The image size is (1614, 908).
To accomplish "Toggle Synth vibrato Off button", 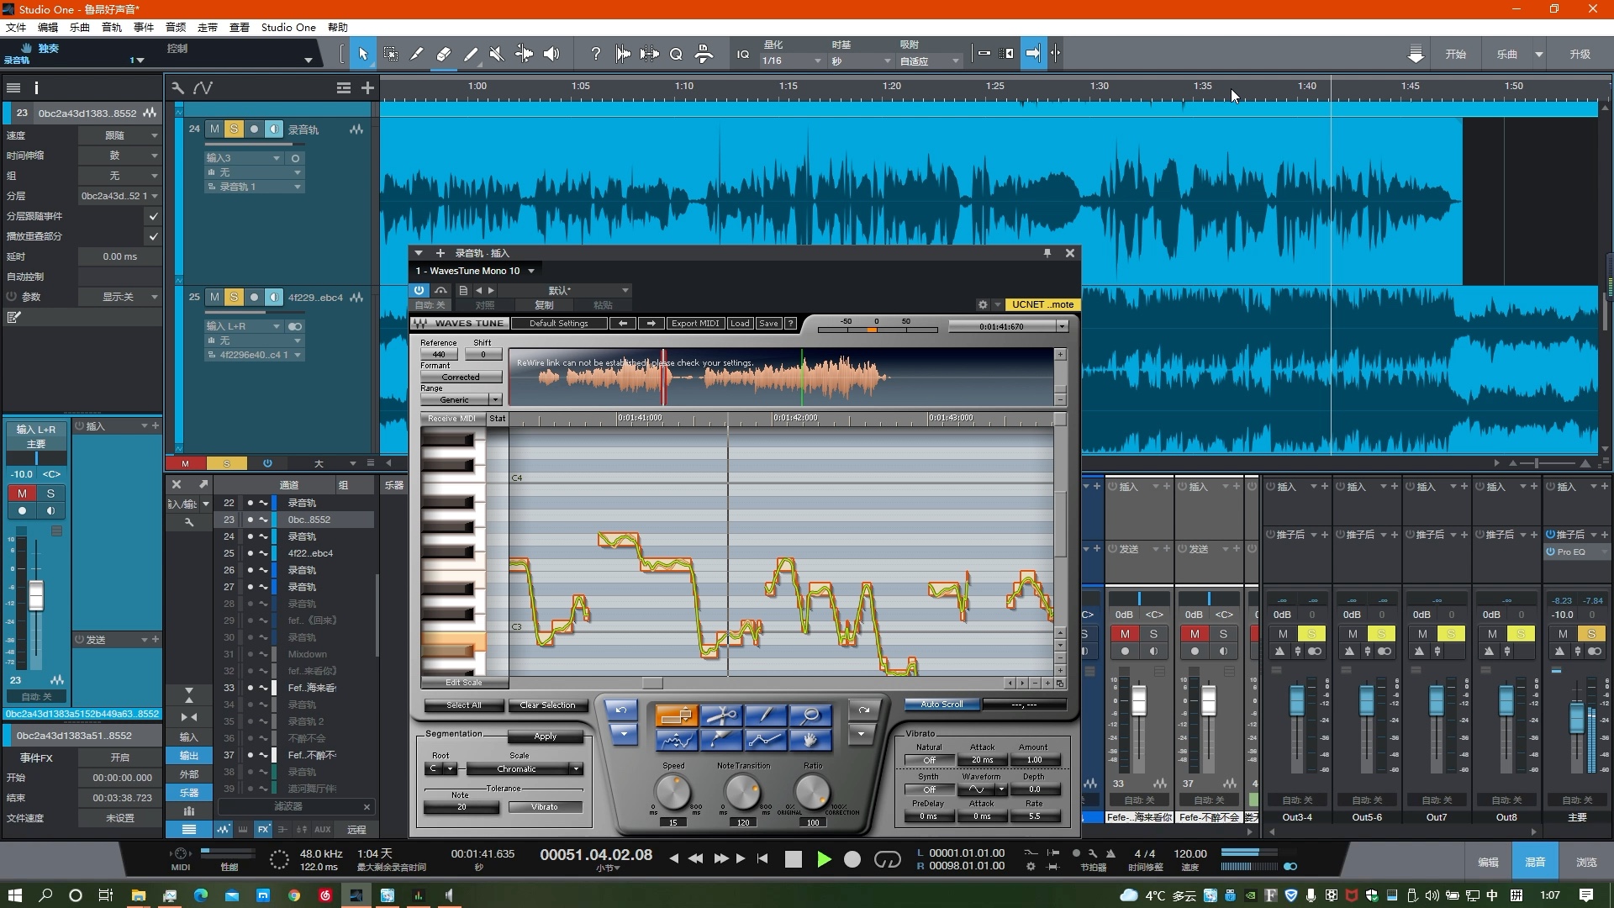I will click(x=930, y=789).
